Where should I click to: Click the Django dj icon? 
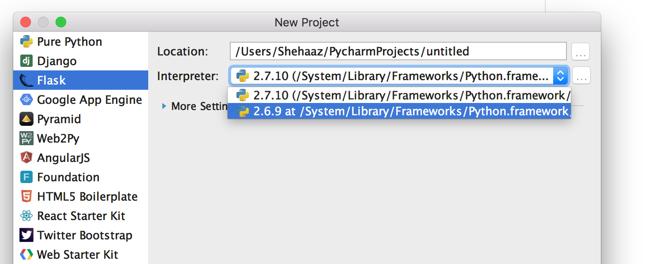point(26,61)
